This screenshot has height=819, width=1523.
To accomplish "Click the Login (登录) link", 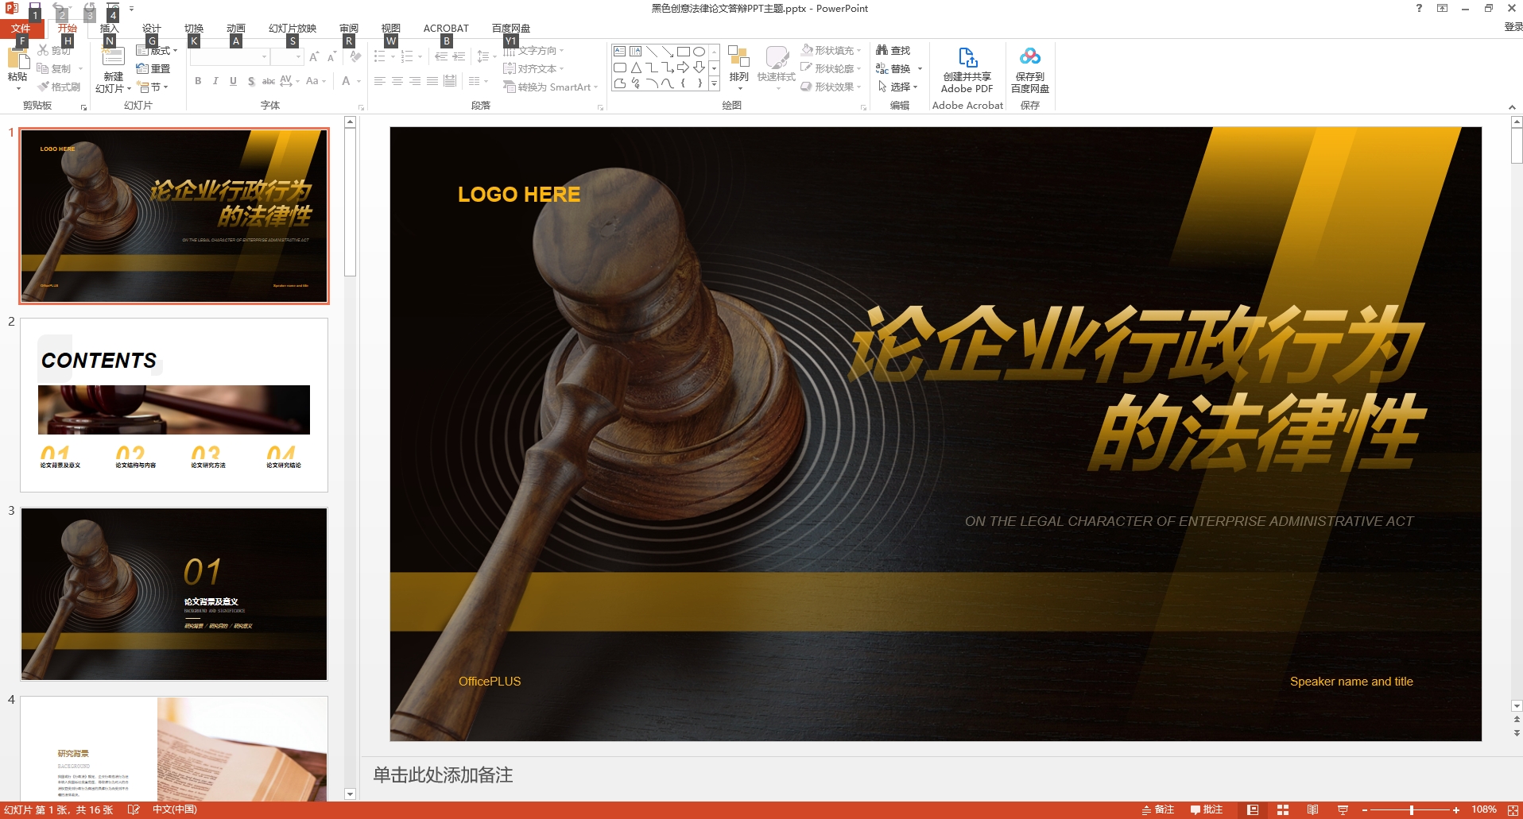I will coord(1512,27).
